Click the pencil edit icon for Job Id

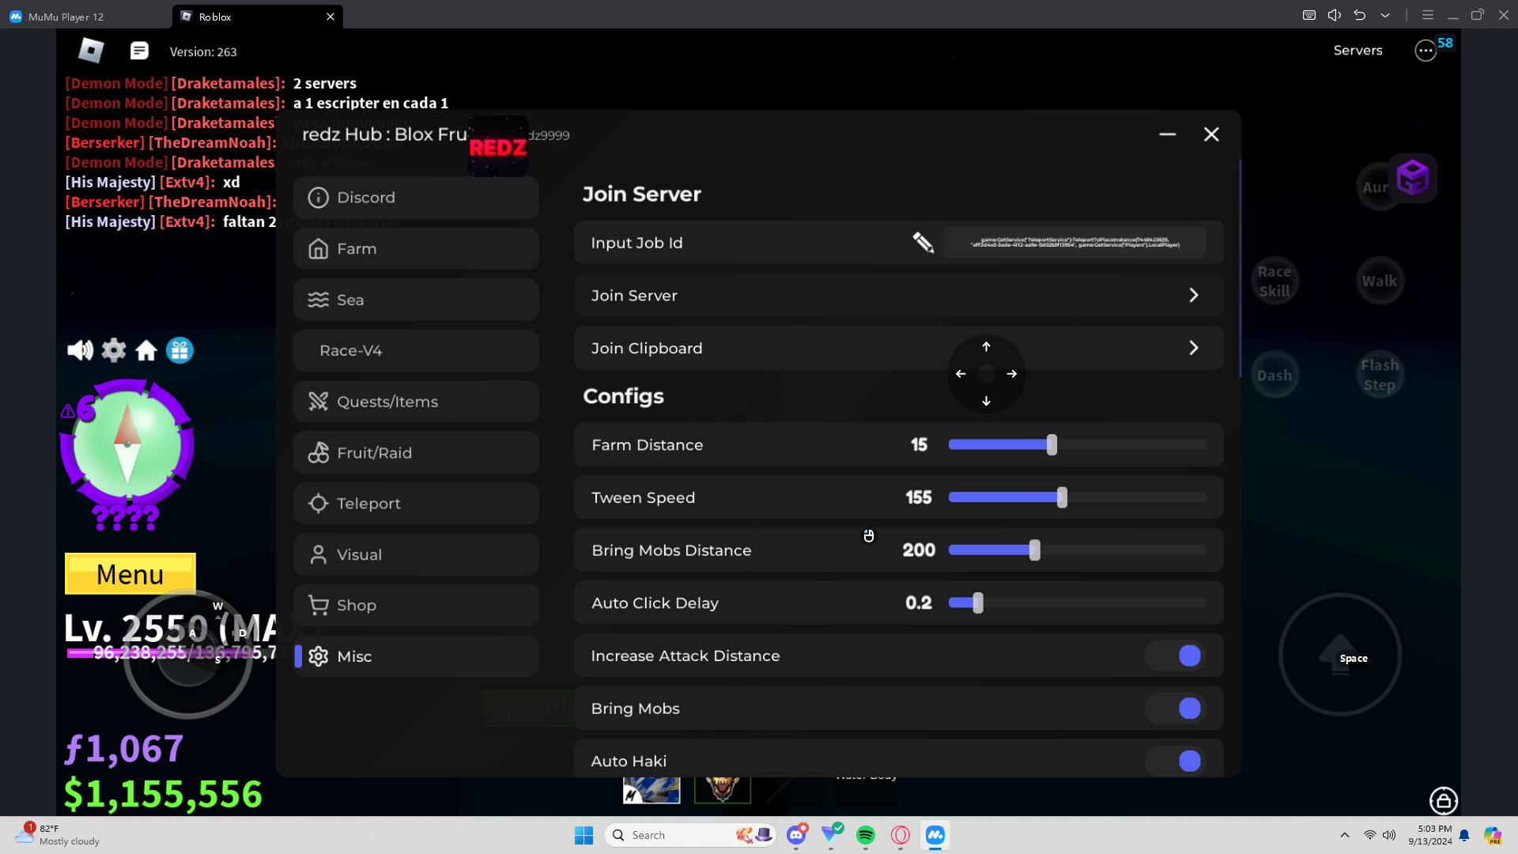tap(923, 242)
